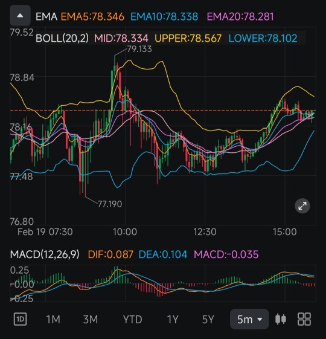Open the grid layout icon
Image resolution: width=326 pixels, height=339 pixels.
pos(304,319)
